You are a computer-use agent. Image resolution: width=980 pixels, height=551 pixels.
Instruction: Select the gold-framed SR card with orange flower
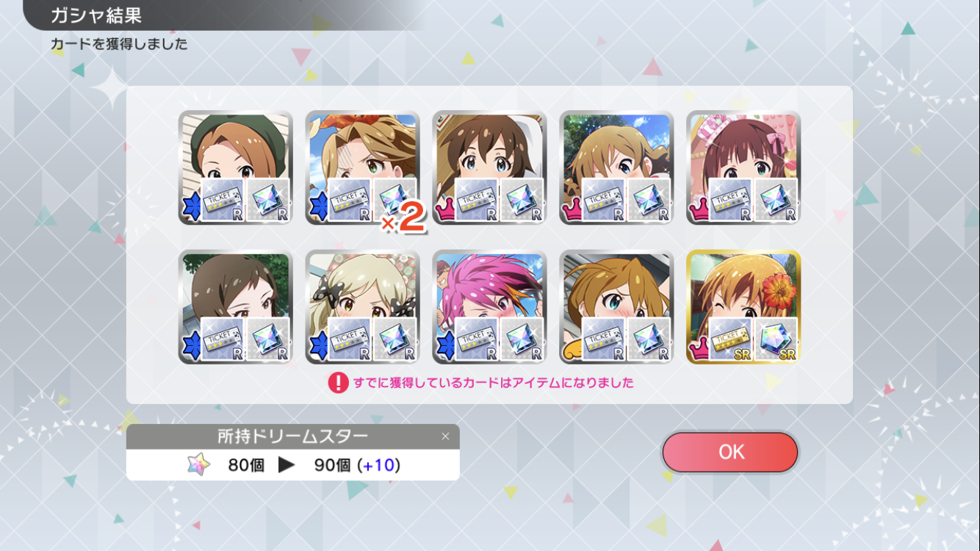point(743,307)
